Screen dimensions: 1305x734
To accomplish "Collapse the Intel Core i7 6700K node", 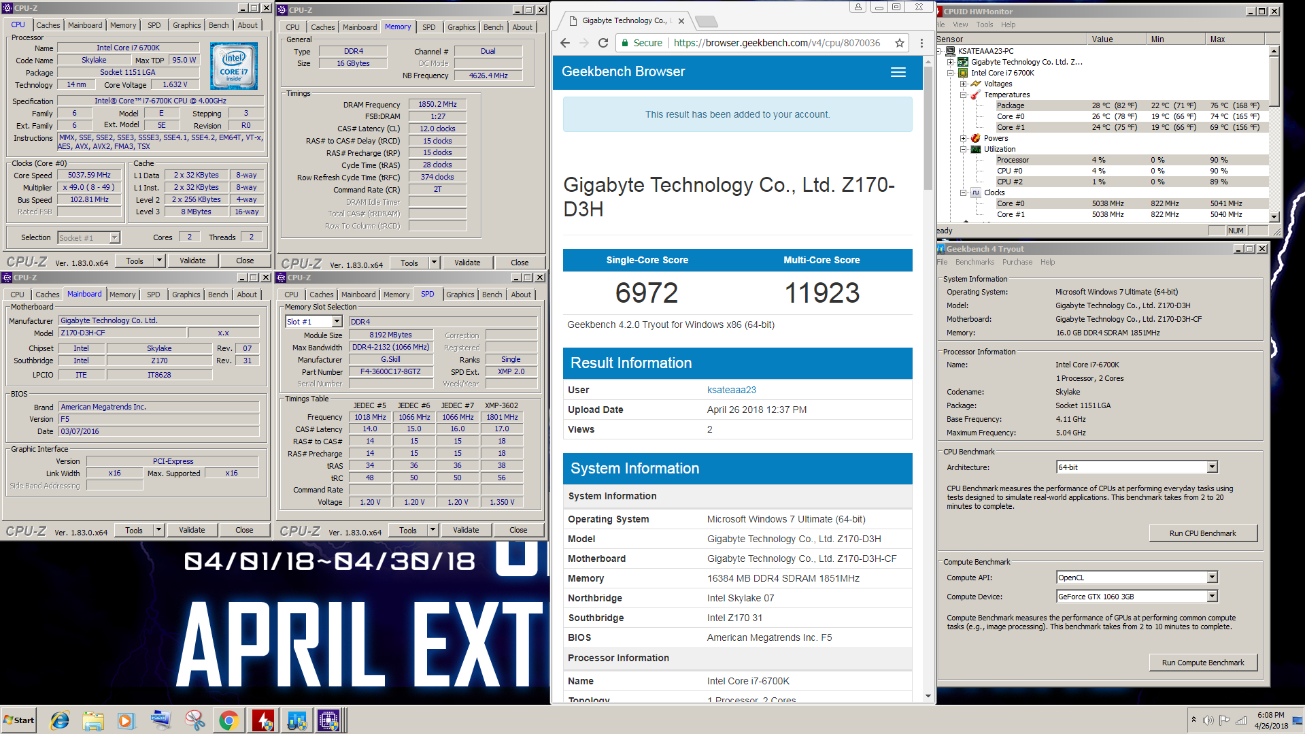I will point(951,73).
